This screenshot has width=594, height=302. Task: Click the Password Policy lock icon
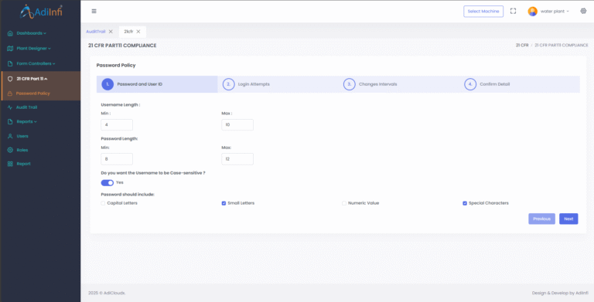pyautogui.click(x=10, y=93)
